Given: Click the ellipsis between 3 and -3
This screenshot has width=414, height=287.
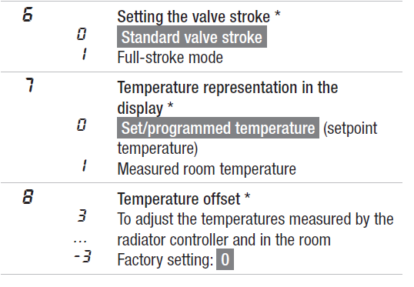Looking at the screenshot, I should tap(80, 241).
